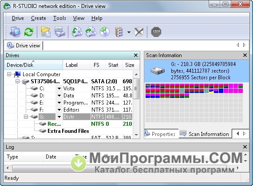Click the Create Region disc icon
Viewport: 253px width, 186px height.
tap(105, 32)
